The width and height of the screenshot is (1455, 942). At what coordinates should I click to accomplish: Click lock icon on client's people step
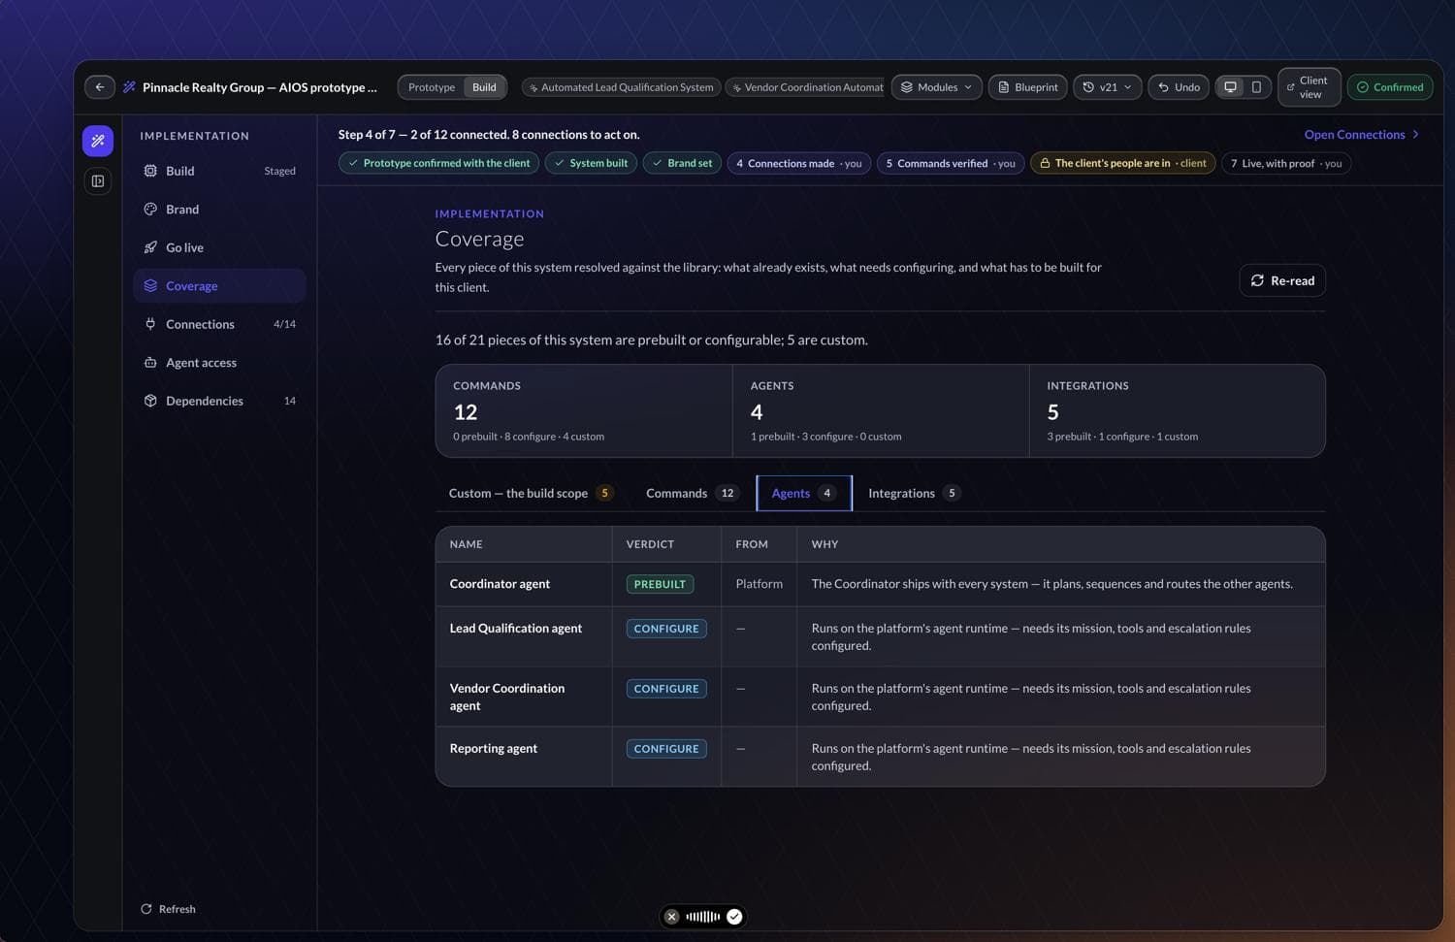coord(1045,163)
